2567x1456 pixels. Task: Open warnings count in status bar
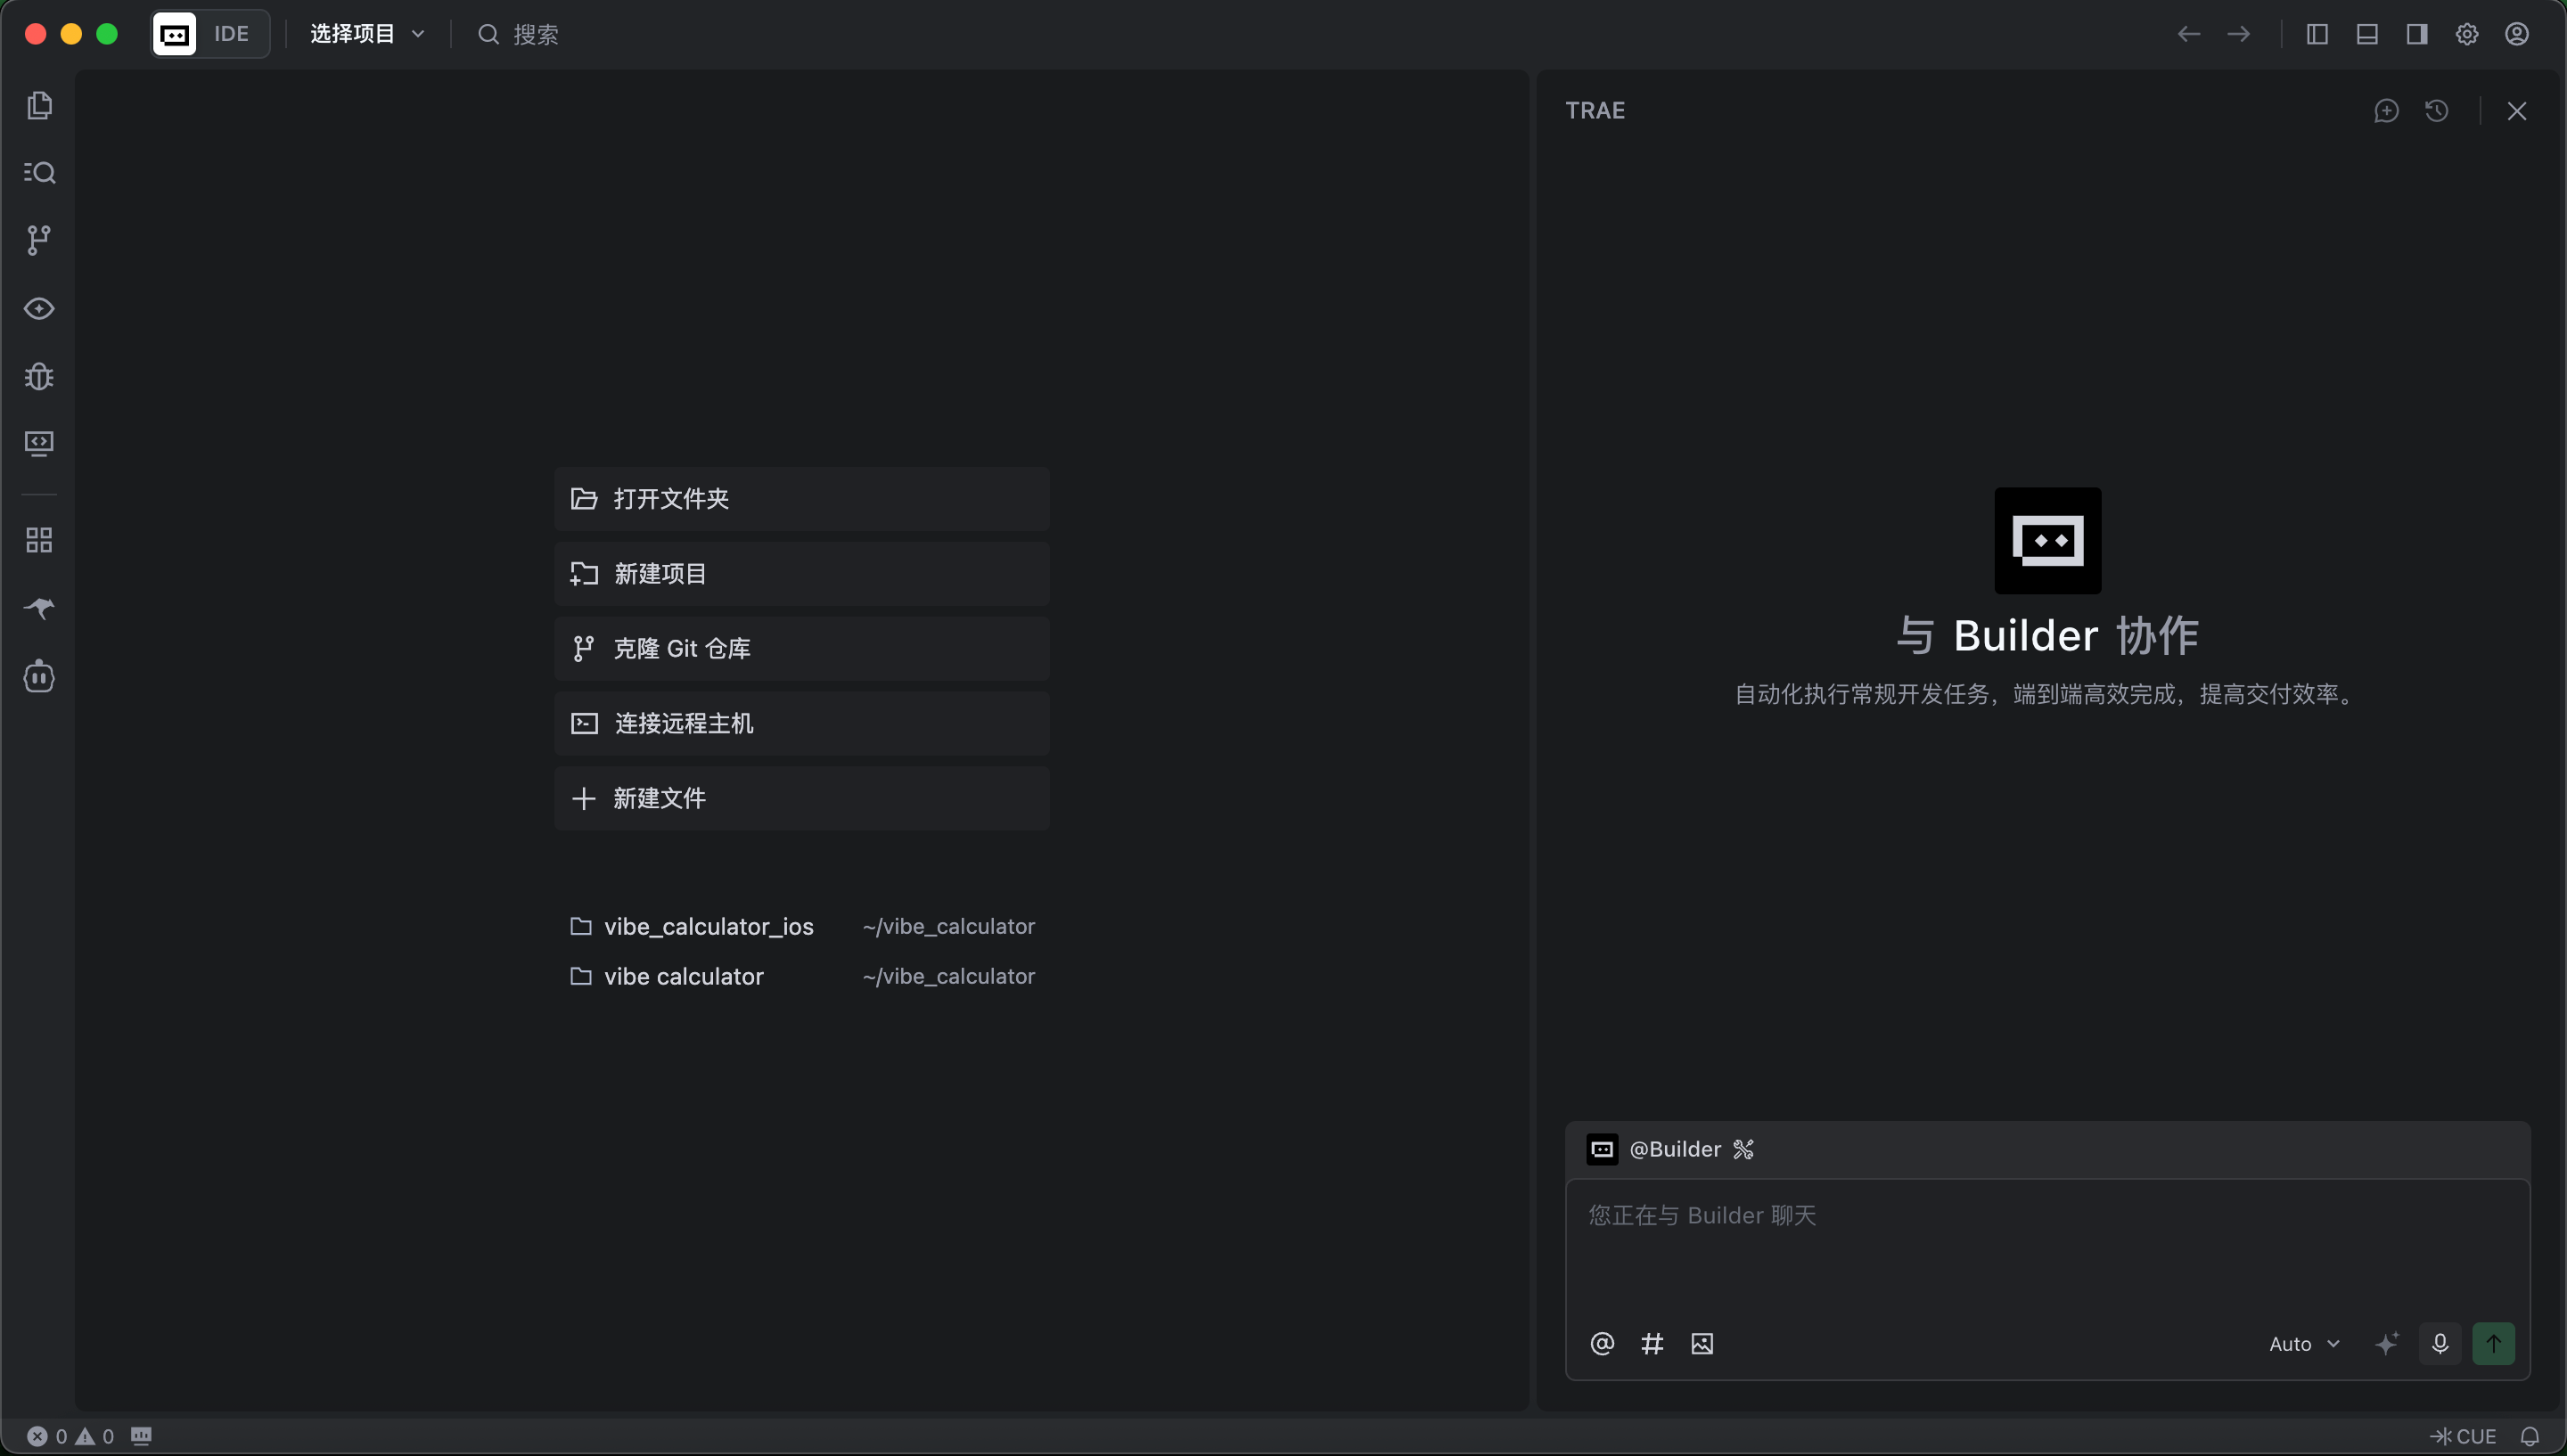click(x=95, y=1436)
